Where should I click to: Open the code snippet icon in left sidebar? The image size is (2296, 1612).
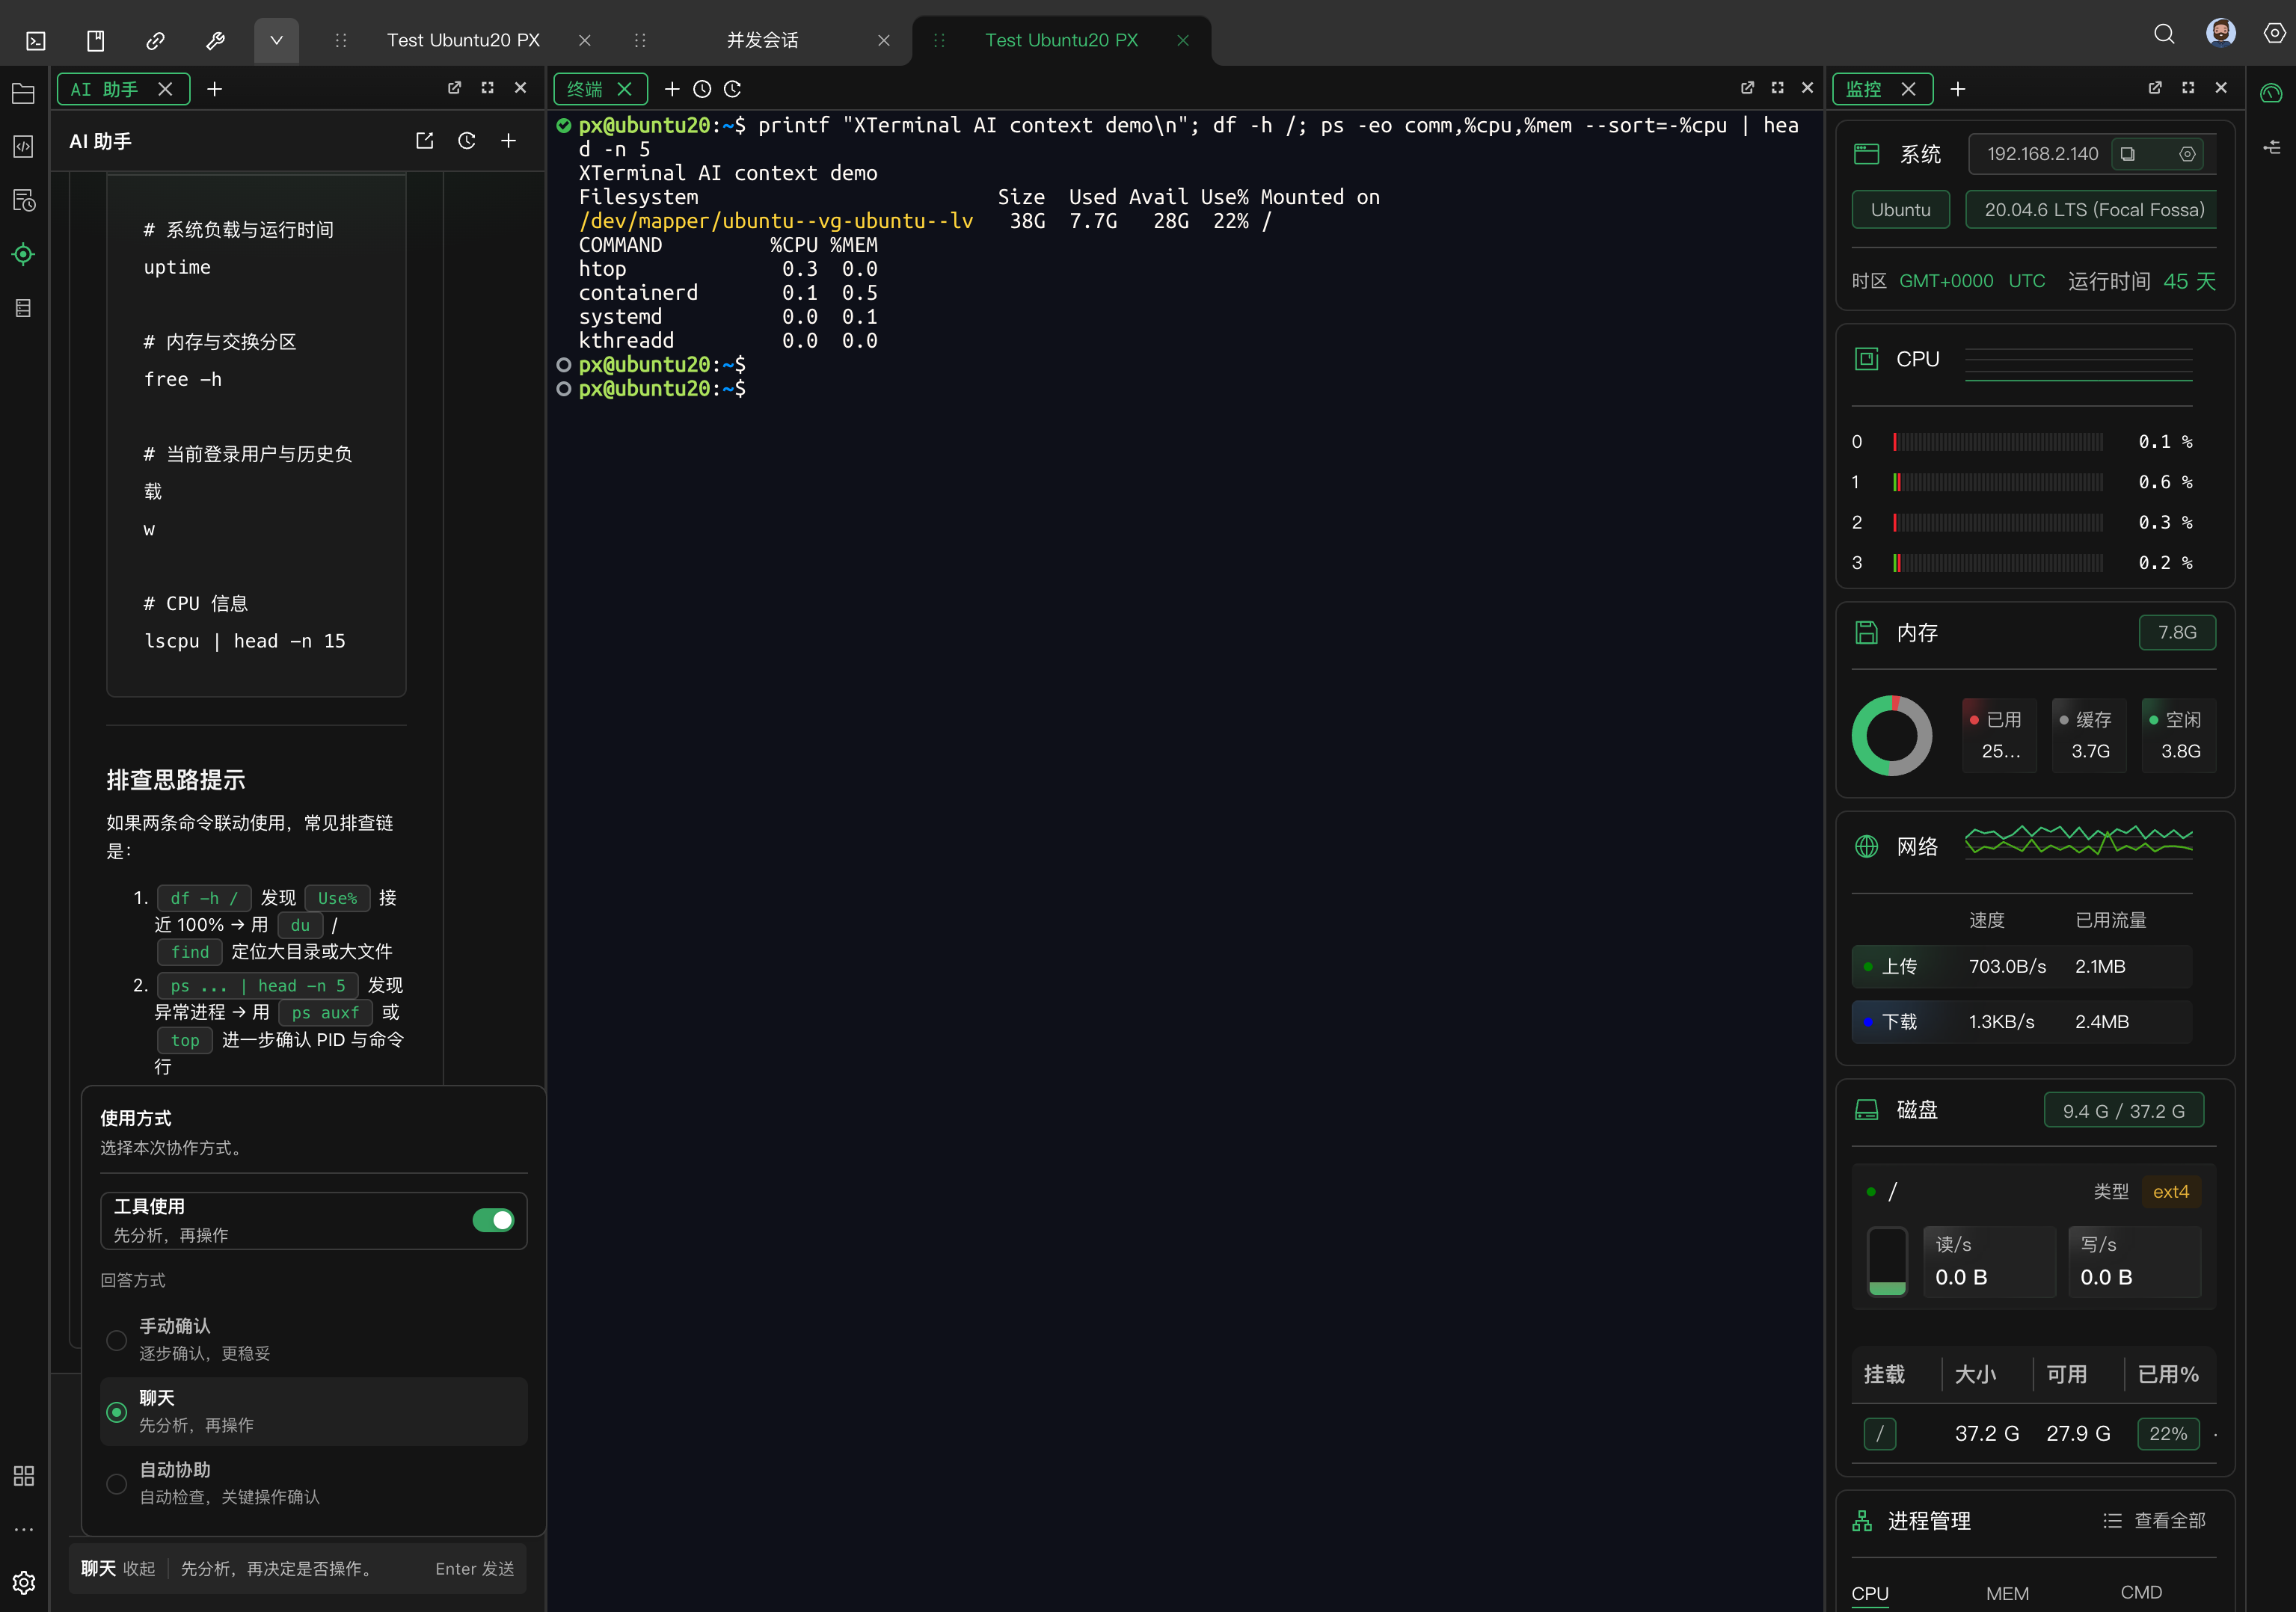coord(24,147)
